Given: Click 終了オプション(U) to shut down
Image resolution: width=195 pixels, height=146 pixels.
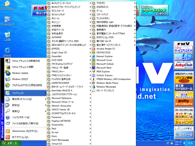Looking at the screenshot, I should tap(20, 137).
